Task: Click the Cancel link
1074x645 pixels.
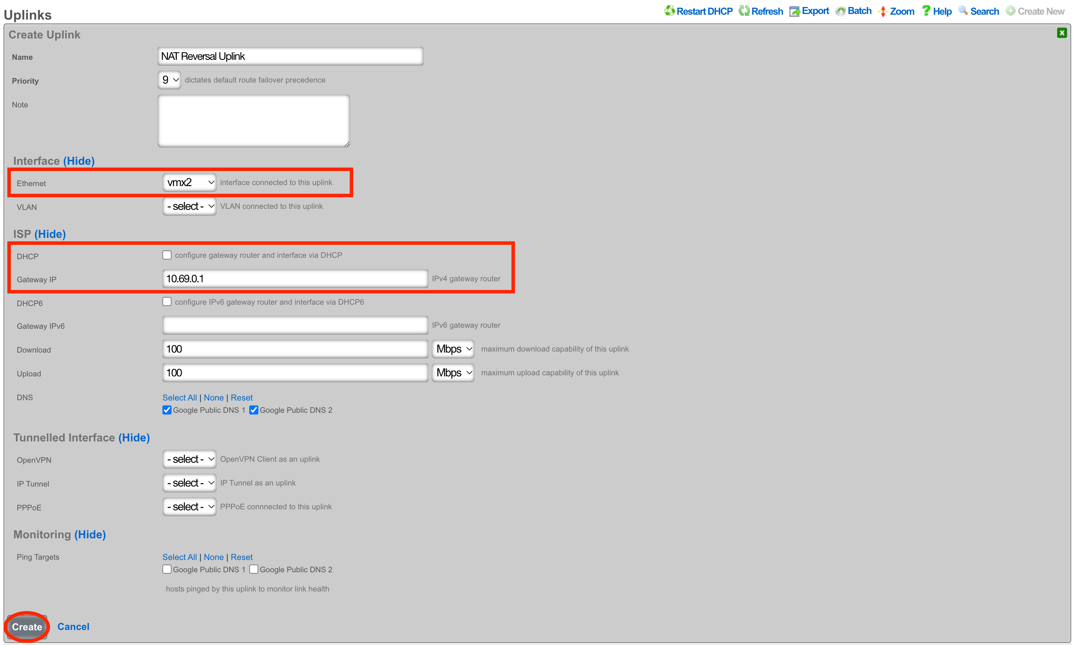Action: tap(74, 627)
